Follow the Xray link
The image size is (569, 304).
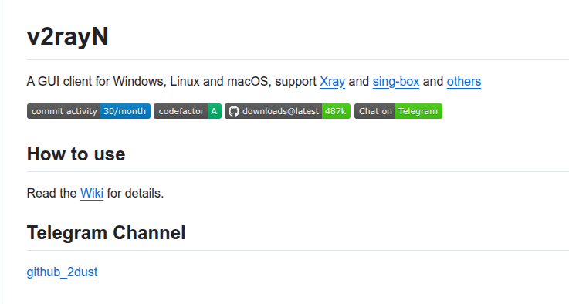click(x=333, y=81)
